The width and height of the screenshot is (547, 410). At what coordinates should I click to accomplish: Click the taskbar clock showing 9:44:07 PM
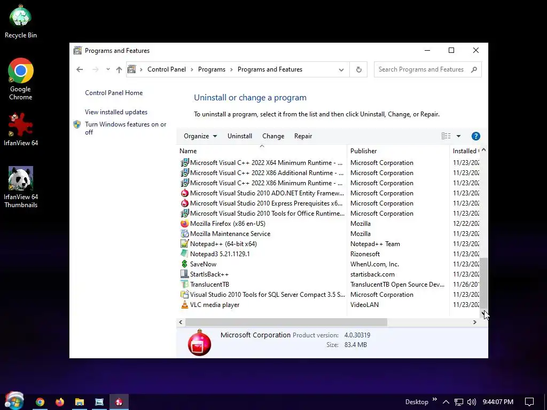pos(497,402)
